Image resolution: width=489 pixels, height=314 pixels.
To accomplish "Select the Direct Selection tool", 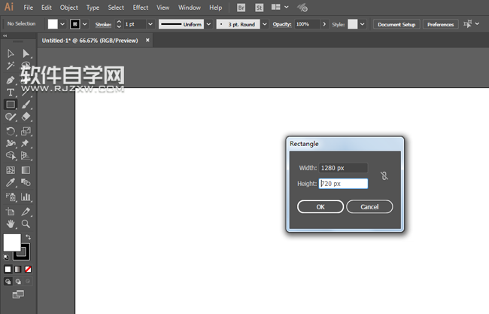I will (x=26, y=53).
